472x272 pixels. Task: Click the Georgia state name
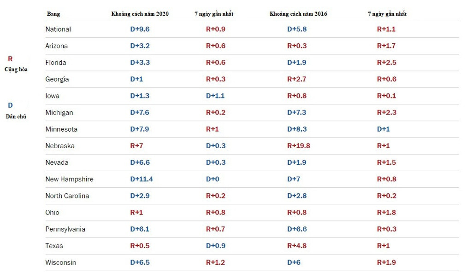pyautogui.click(x=57, y=79)
